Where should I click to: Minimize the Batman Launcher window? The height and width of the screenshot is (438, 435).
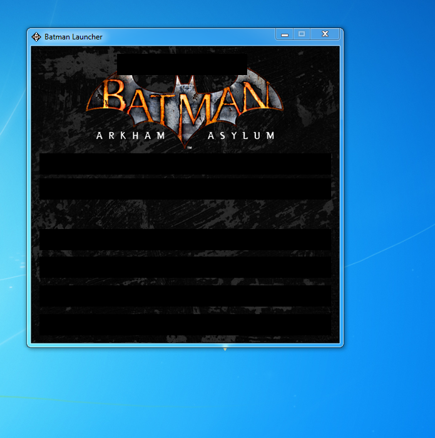click(x=284, y=34)
